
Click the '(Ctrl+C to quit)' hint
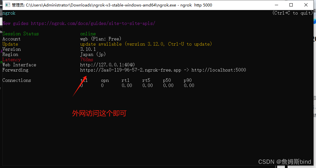pos(292,13)
